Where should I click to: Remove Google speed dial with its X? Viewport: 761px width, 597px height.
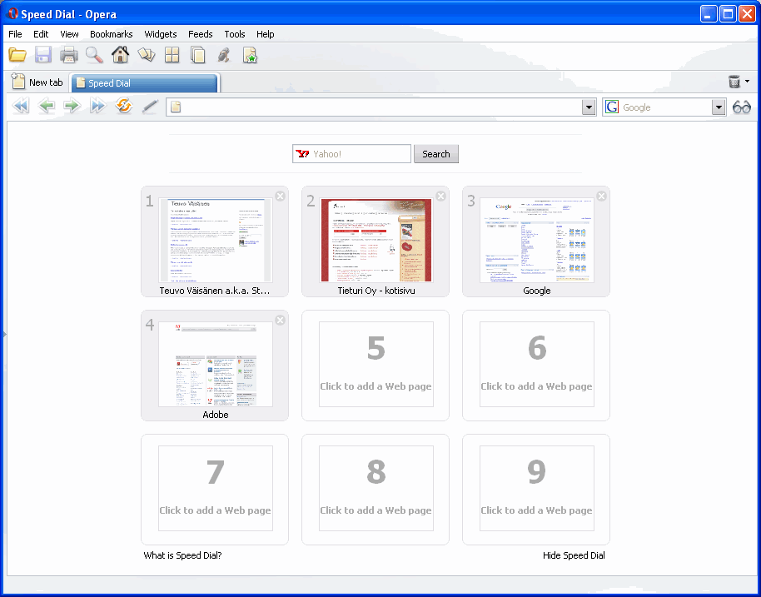(601, 197)
